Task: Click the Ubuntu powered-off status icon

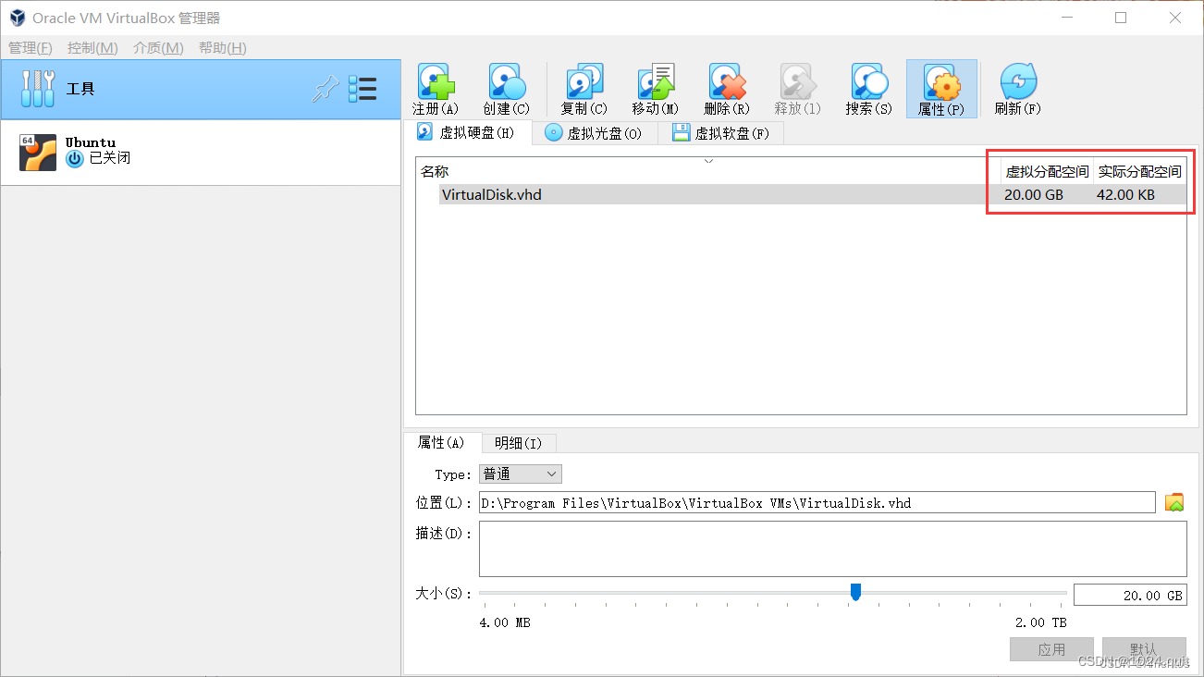Action: 74,159
